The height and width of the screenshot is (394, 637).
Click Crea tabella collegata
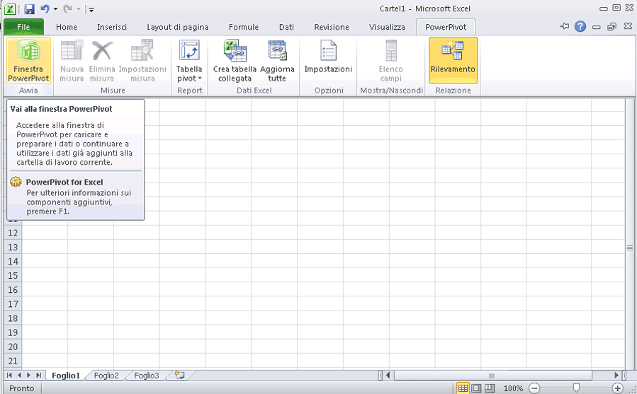(x=235, y=60)
